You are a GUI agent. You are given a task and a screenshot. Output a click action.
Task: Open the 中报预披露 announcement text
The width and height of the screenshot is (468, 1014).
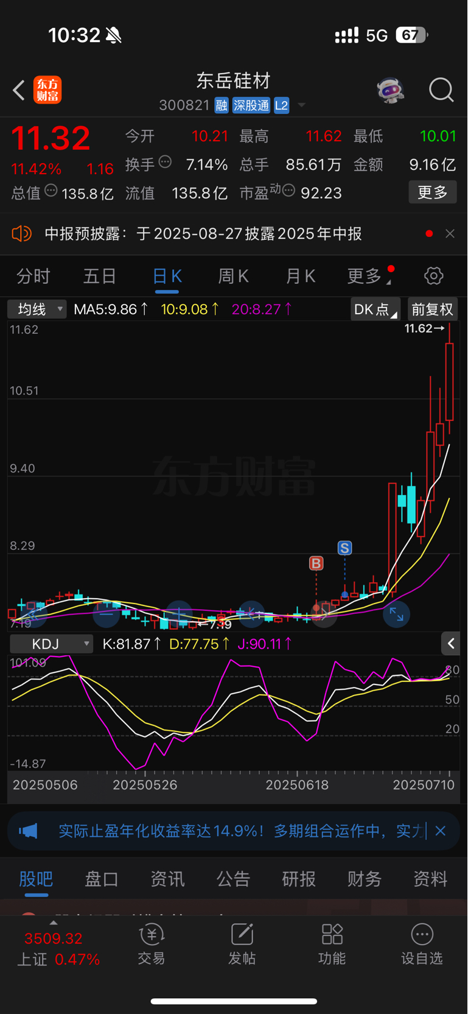point(203,234)
